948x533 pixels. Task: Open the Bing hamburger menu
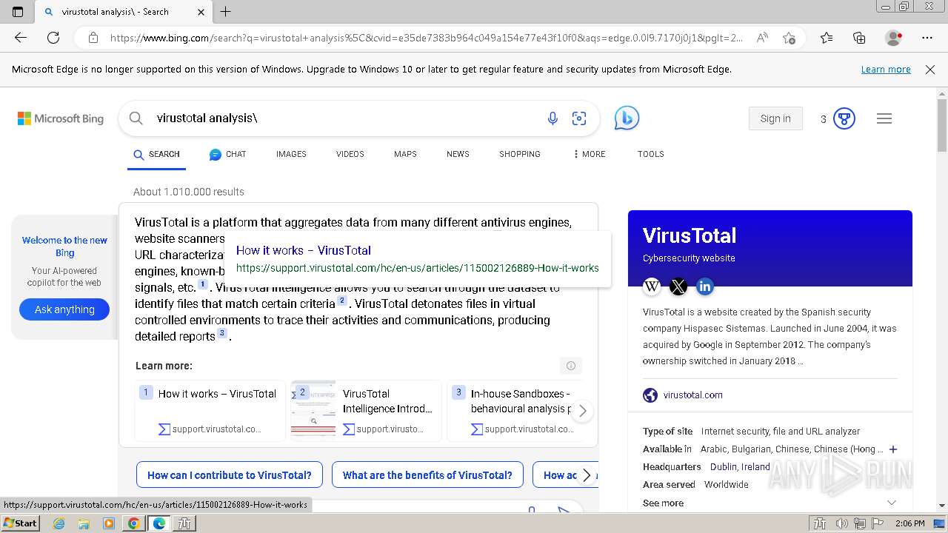coord(884,118)
